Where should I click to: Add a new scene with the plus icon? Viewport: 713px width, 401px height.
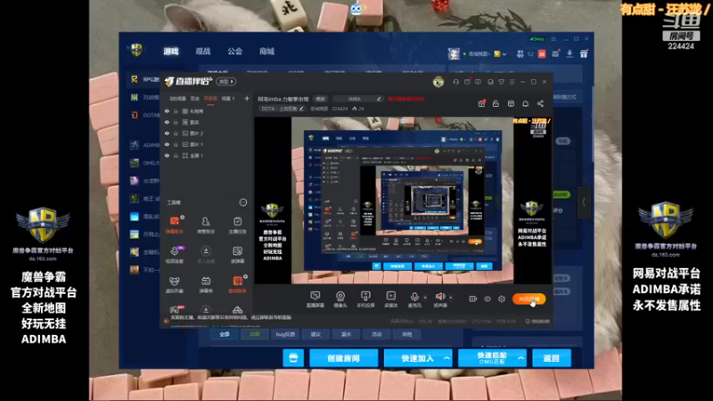click(247, 98)
